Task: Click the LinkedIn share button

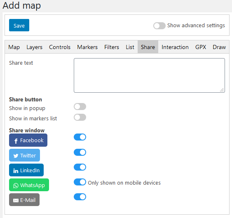Action: pos(26,170)
